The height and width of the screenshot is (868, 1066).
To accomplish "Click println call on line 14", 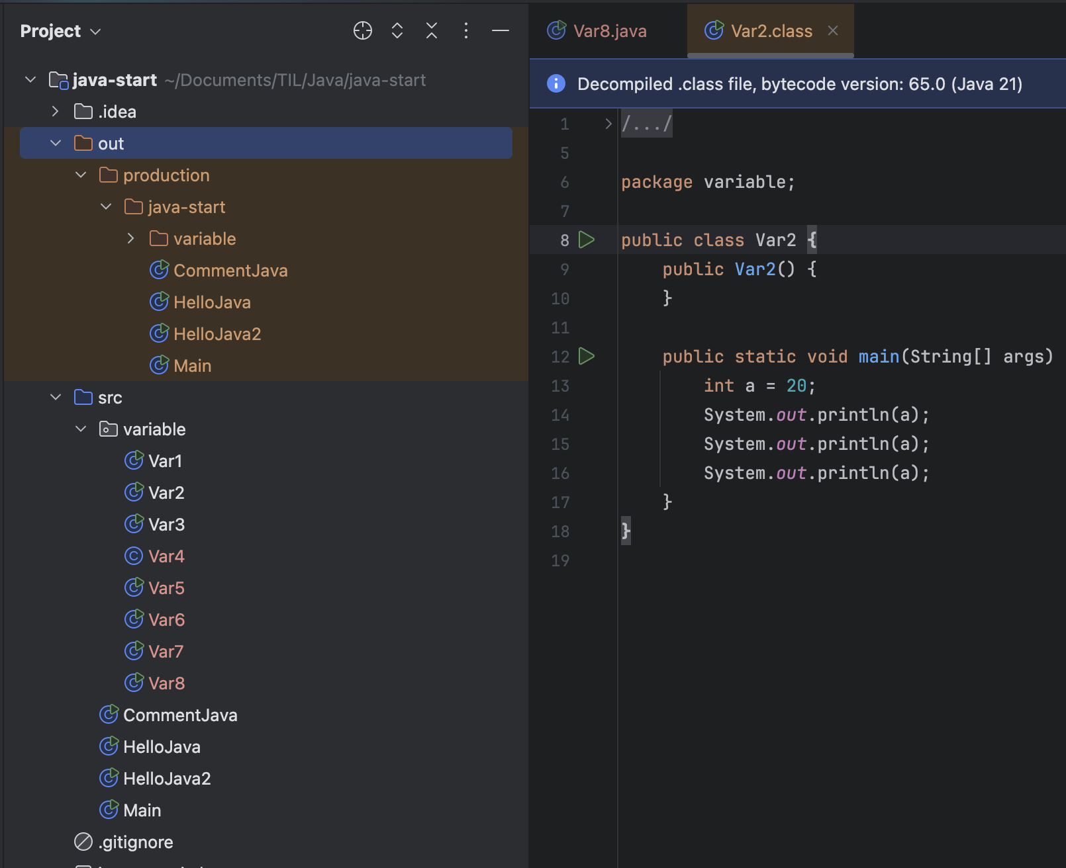I will [853, 415].
